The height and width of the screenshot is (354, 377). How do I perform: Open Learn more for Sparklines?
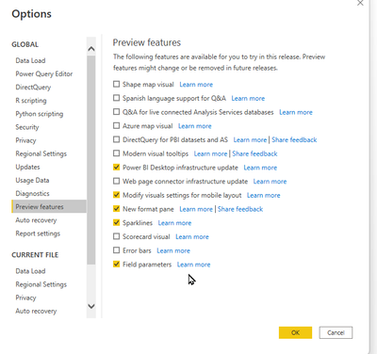174,223
